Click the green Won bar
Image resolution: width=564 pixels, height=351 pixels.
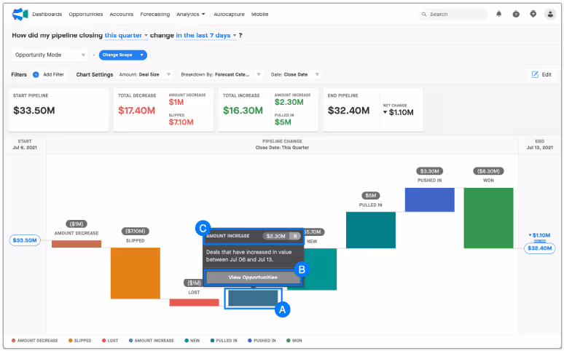pos(488,218)
